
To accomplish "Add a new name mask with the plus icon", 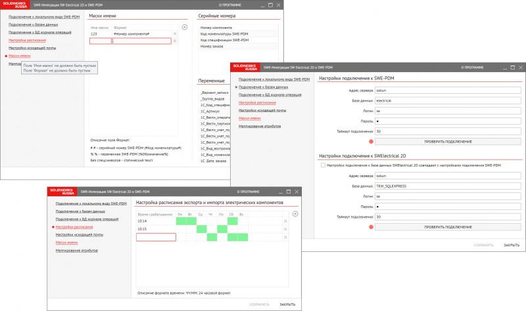I will (x=185, y=27).
